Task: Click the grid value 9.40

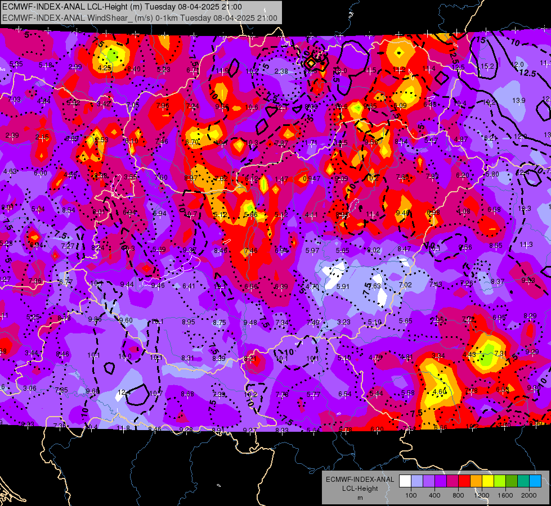Action: [x=403, y=213]
